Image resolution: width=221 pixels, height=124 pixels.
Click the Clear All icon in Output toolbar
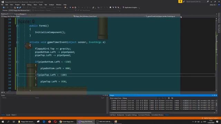coord(169,98)
